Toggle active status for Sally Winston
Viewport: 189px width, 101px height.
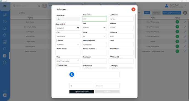click(x=177, y=46)
